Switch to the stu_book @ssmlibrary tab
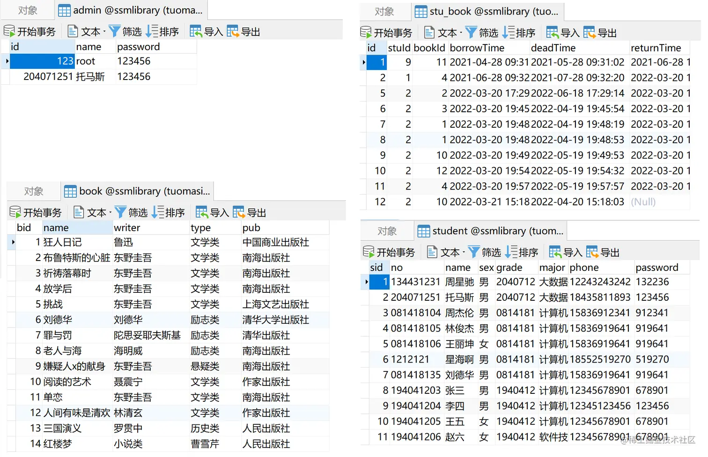 click(487, 12)
